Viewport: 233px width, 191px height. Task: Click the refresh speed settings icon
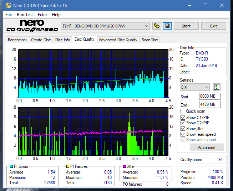click(x=217, y=87)
